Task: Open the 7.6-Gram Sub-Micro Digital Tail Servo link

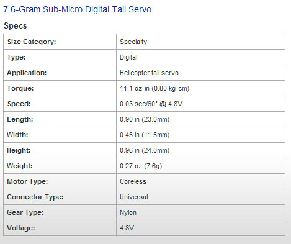Action: tap(78, 9)
